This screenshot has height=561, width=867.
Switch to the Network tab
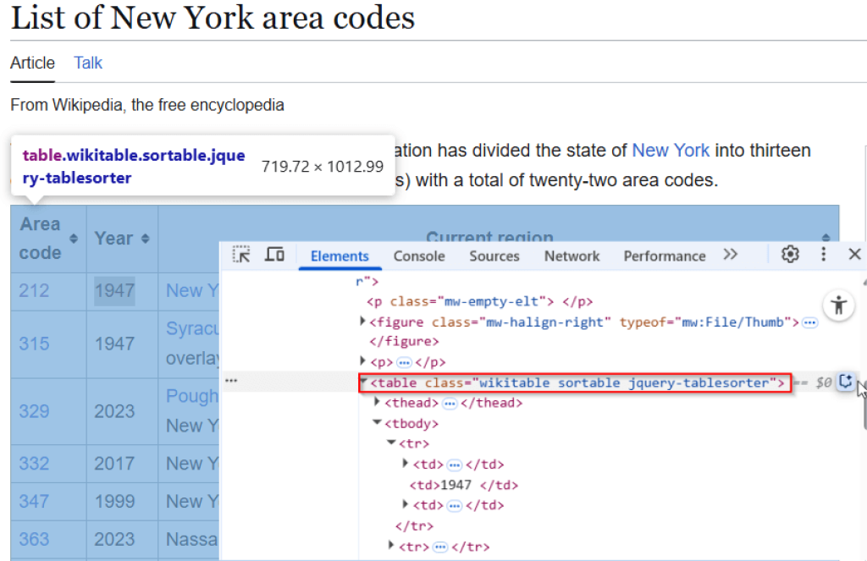[572, 256]
